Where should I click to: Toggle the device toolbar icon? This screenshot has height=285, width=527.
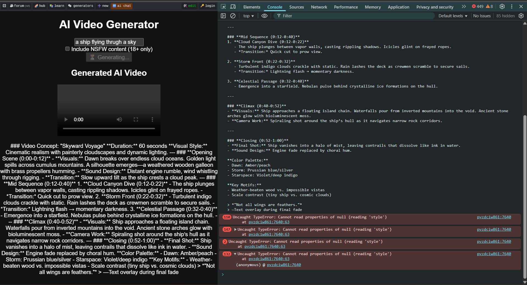coord(233,7)
